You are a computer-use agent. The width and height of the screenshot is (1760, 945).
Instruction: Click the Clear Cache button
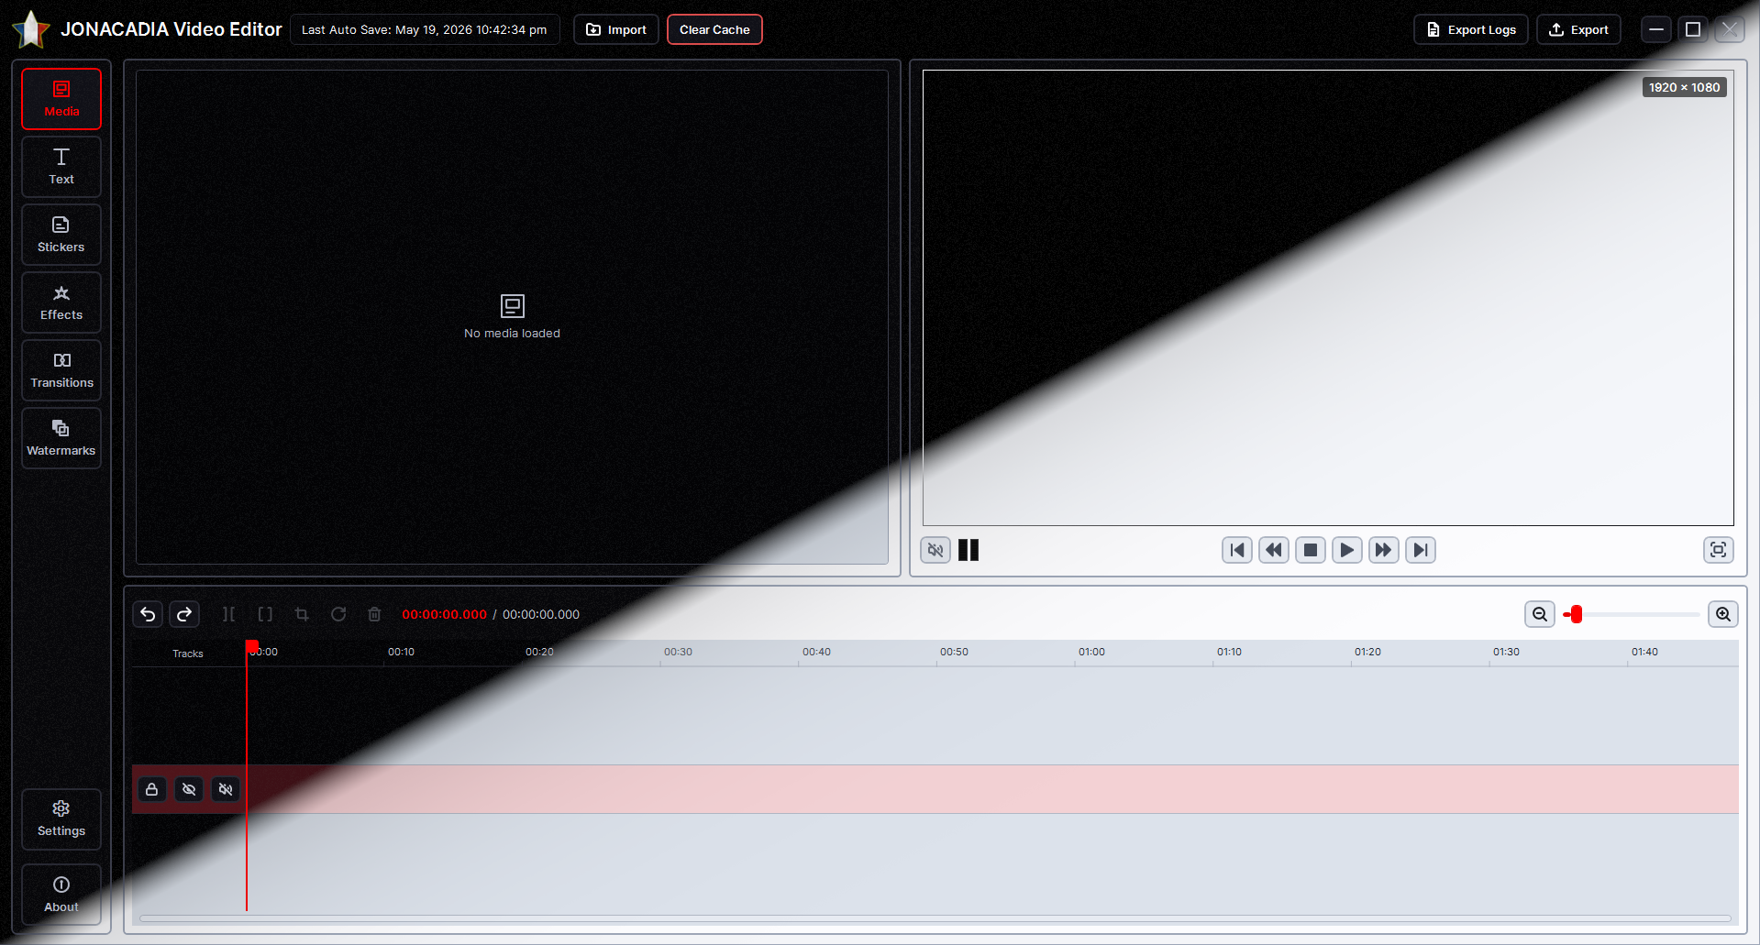tap(714, 29)
